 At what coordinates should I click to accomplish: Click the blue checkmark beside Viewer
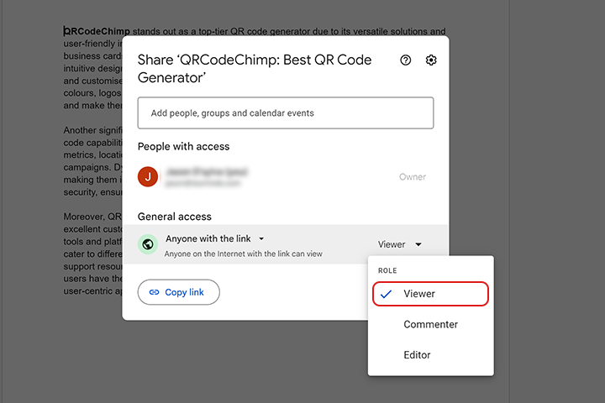[386, 294]
